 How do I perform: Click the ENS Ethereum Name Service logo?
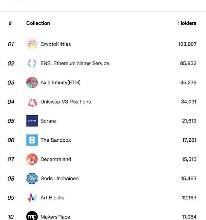pos(32,63)
